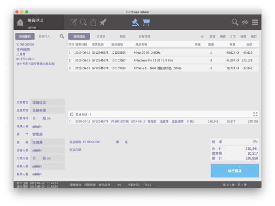Open the hamburger menu icon
This screenshot has height=206, width=275.
[x=255, y=22]
